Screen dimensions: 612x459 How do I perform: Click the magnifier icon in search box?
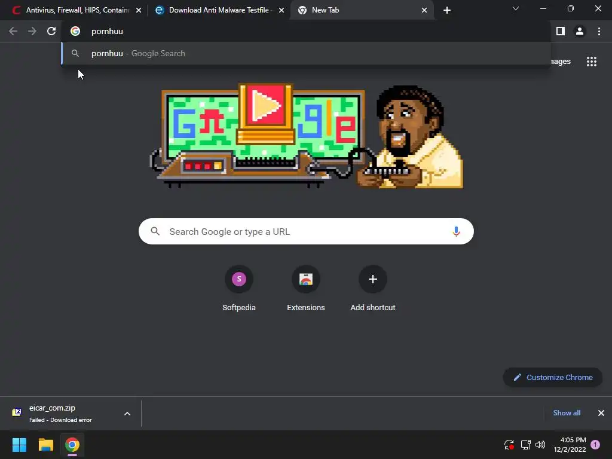[155, 231]
